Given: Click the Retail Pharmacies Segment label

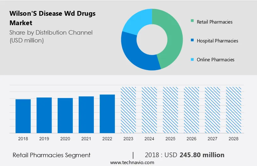Looking at the screenshot, I should tap(51, 155).
